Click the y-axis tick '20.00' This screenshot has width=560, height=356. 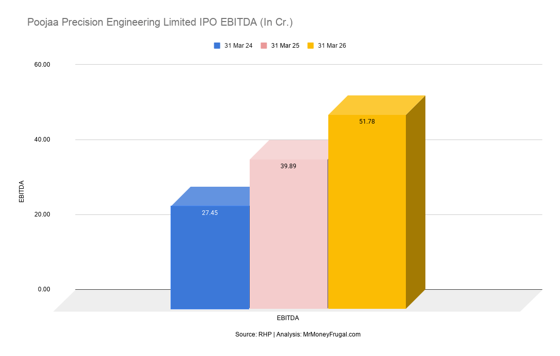42,214
